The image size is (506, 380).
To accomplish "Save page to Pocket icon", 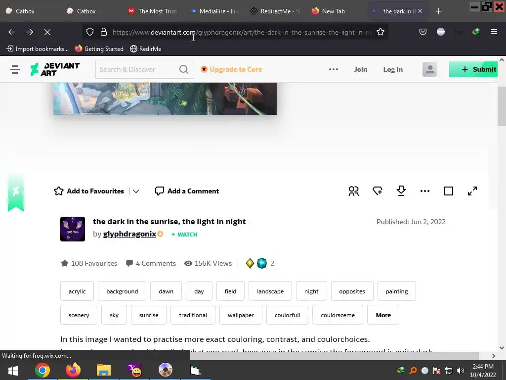I will pos(423,32).
